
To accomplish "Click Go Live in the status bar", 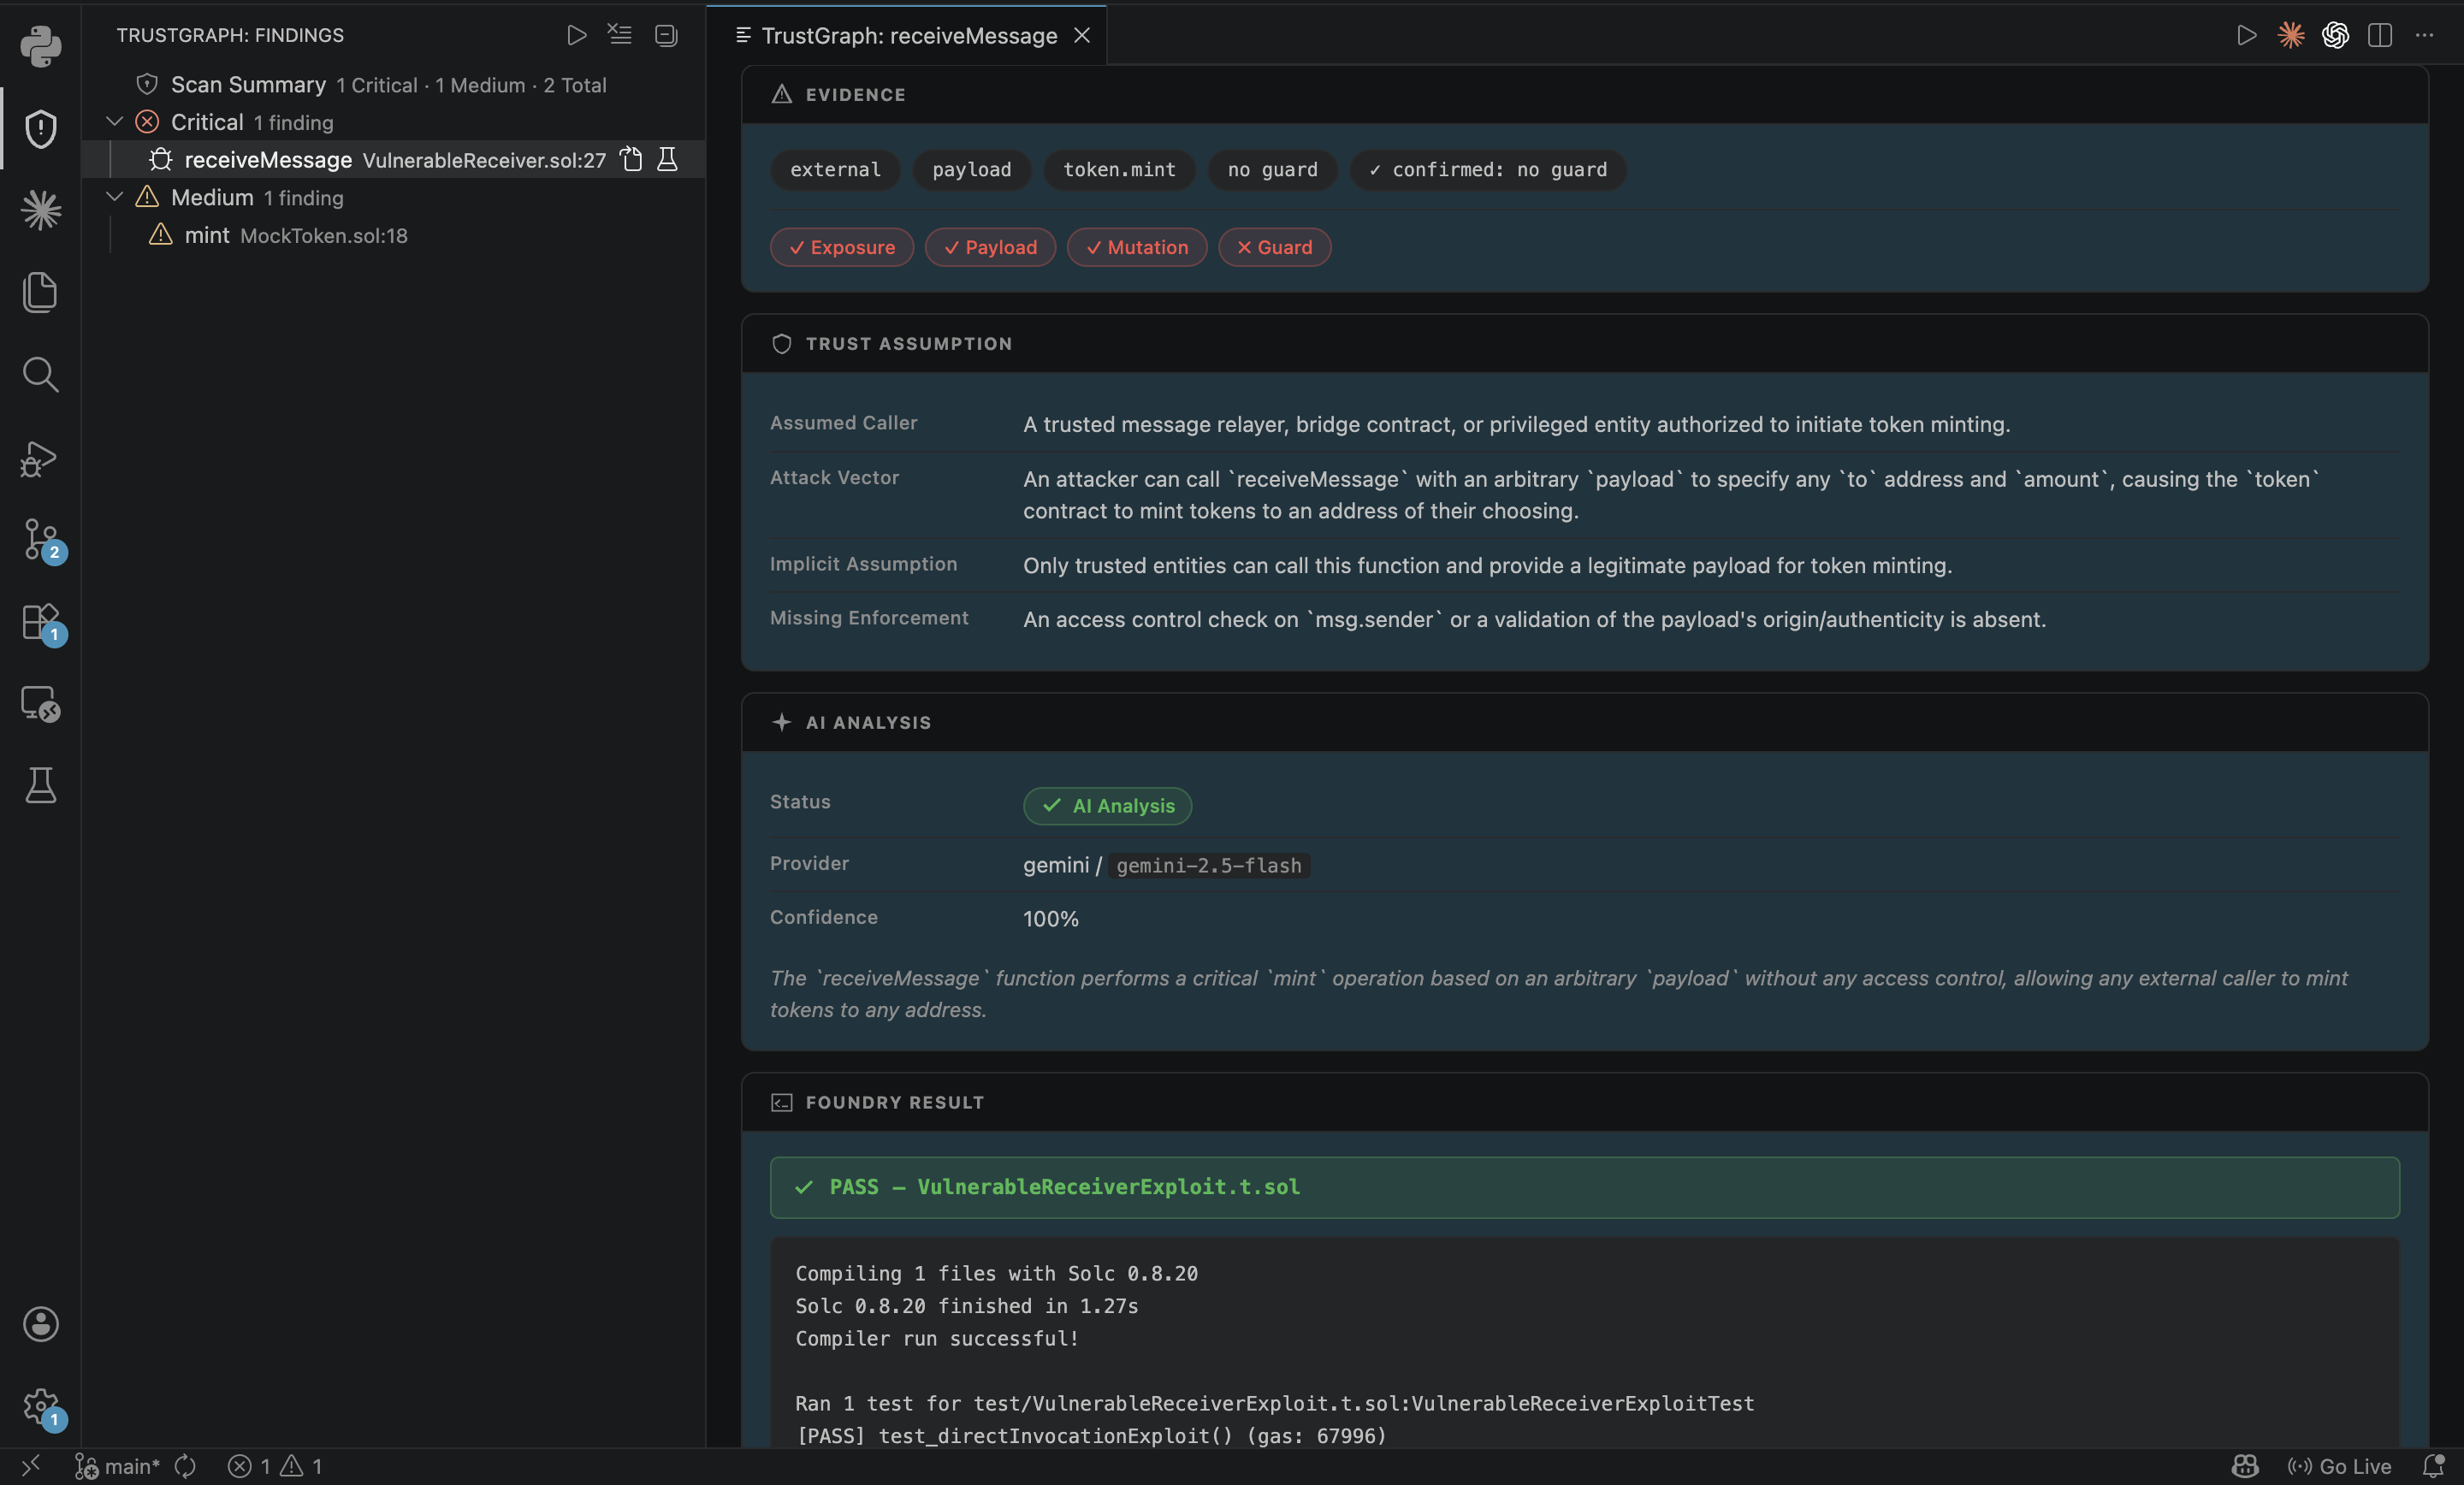I will (x=2339, y=1466).
